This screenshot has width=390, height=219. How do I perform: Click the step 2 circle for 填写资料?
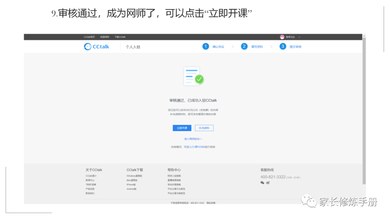(244, 46)
